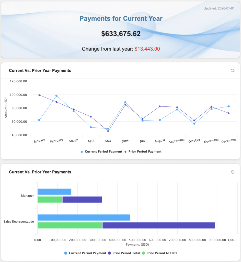Click the restore icon on the line chart
Image resolution: width=241 pixels, height=262 pixels.
click(x=233, y=70)
